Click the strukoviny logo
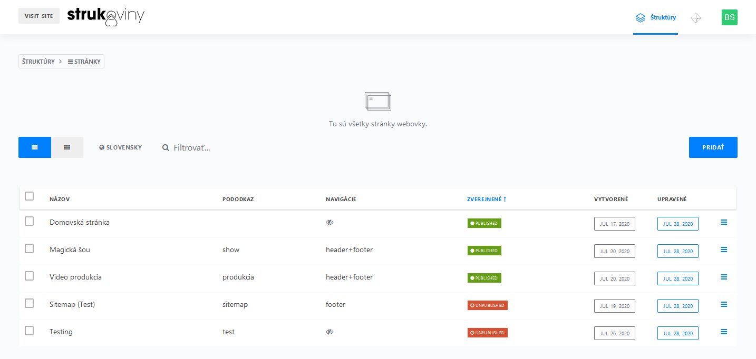This screenshot has width=756, height=359. coord(106,17)
